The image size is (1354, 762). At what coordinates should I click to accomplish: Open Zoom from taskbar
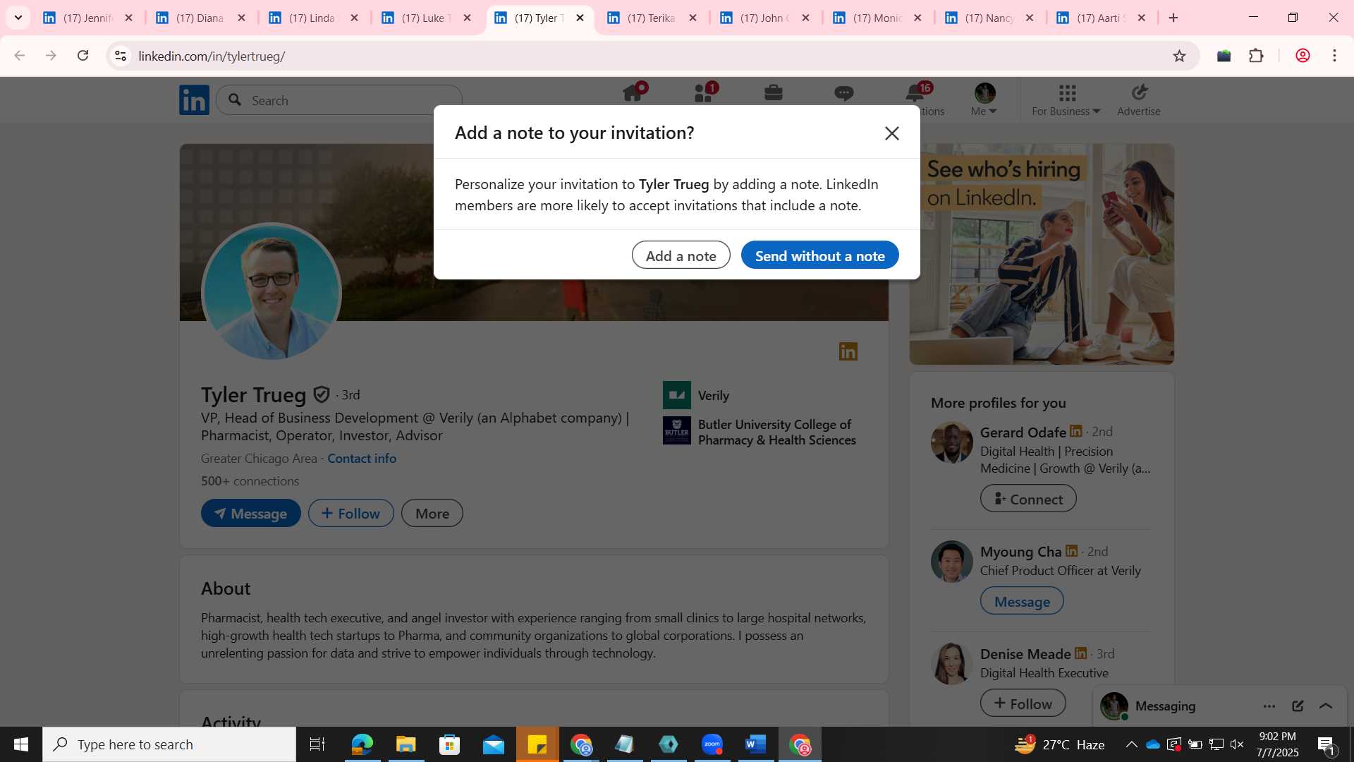click(712, 744)
